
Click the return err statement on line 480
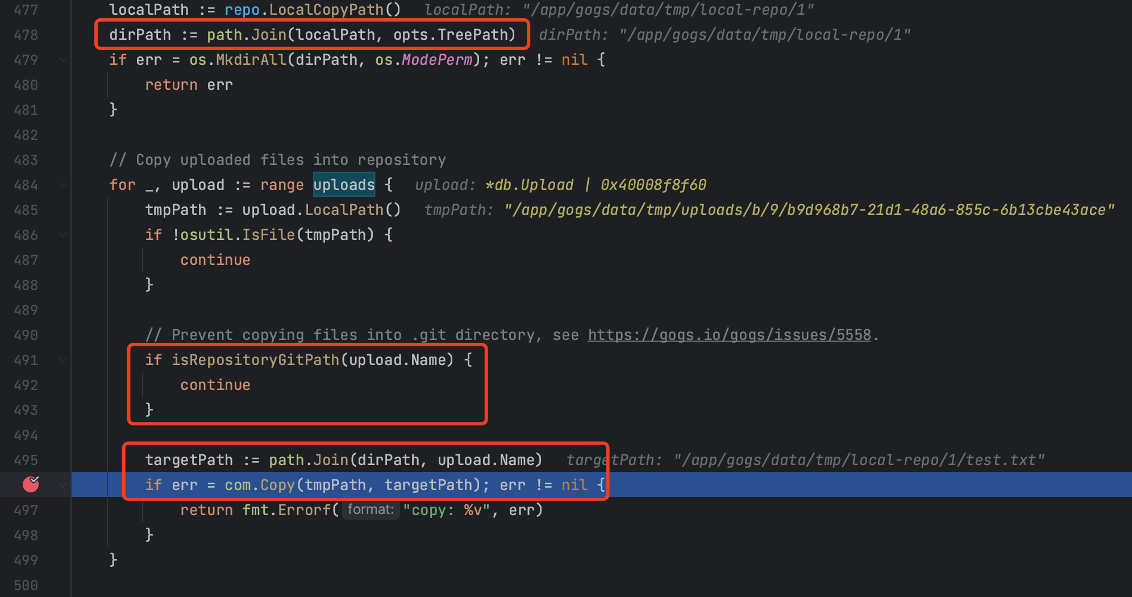[189, 85]
